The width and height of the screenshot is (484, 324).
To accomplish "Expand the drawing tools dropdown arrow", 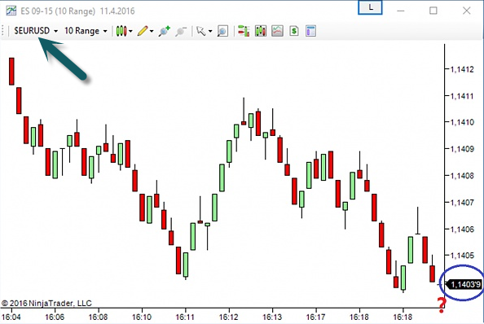I will (152, 31).
